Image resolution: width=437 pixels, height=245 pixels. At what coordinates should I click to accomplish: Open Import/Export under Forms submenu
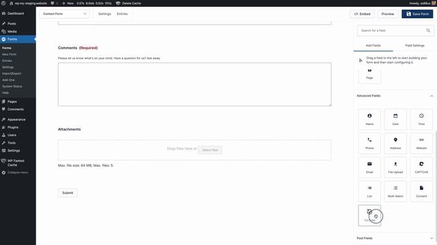click(12, 73)
